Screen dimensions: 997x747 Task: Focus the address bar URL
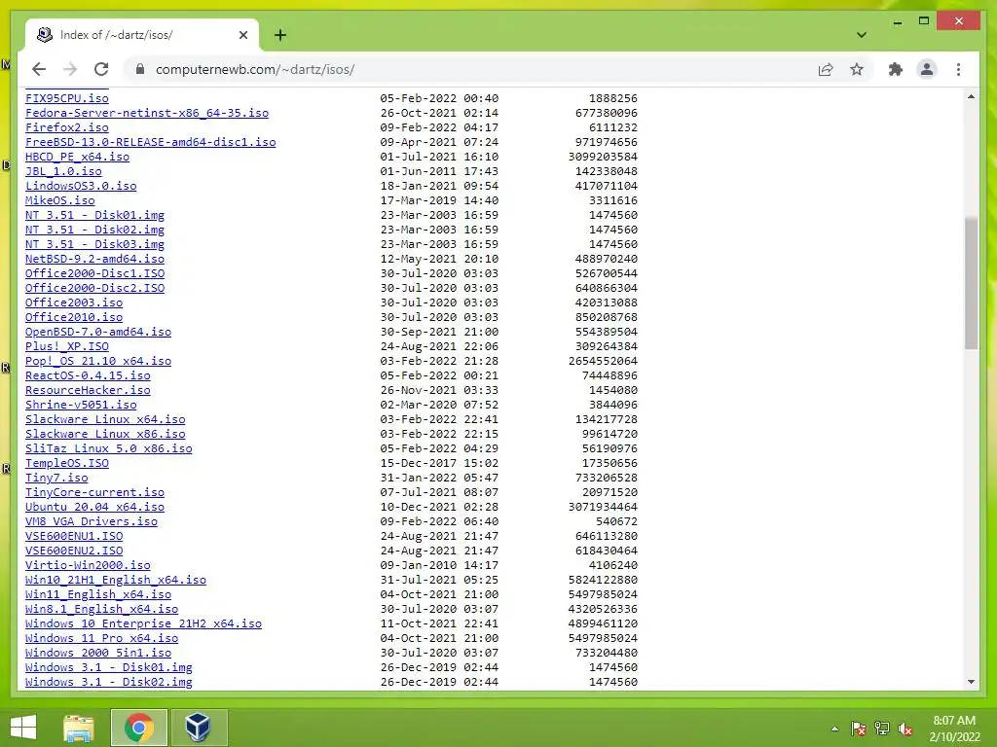coord(255,69)
